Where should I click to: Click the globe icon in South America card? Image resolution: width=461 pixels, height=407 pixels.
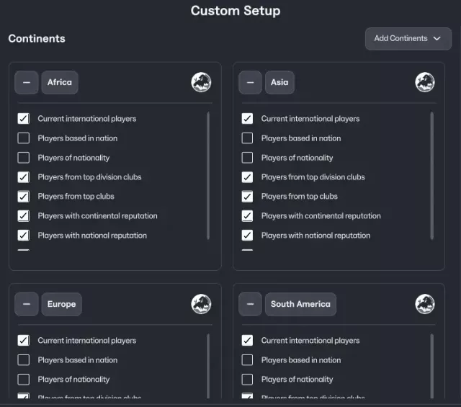[x=425, y=304]
